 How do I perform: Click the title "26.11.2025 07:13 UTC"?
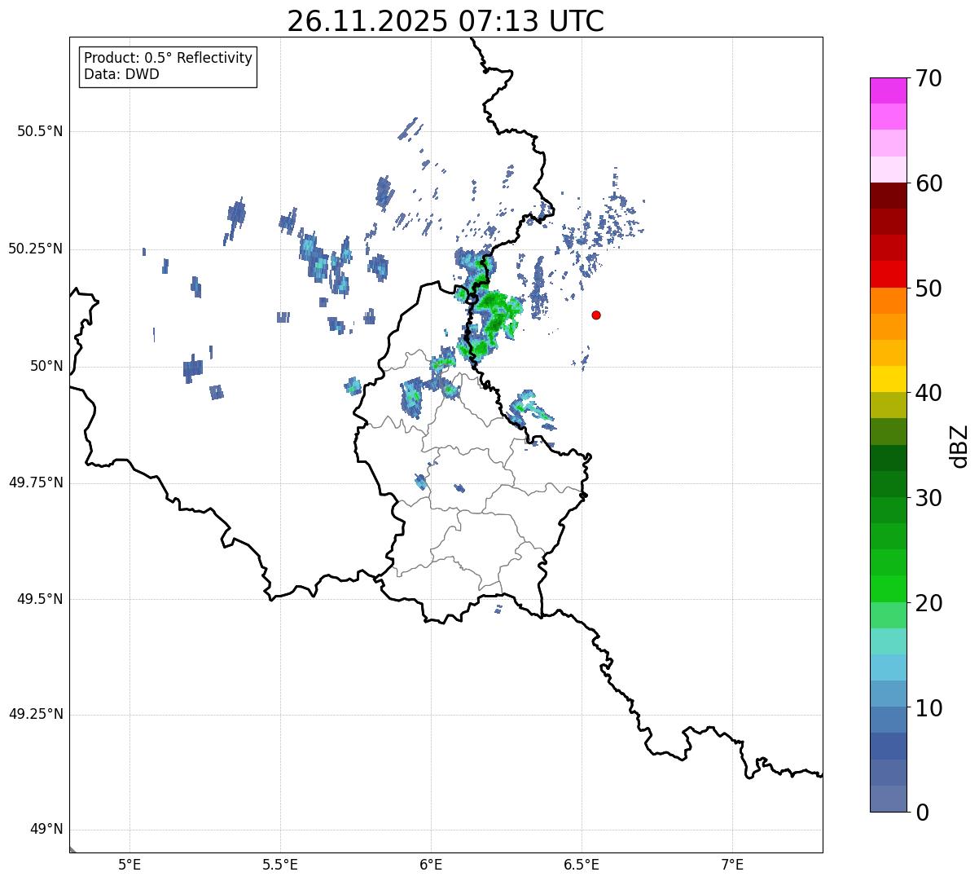click(x=446, y=21)
